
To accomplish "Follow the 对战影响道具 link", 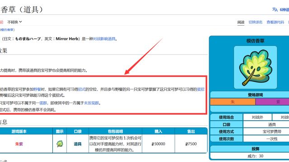I will (x=104, y=39).
